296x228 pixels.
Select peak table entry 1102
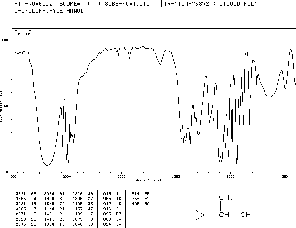tap(83, 214)
